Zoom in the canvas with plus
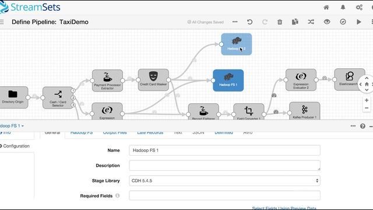Screen dimensions: 373x210 [x=367, y=100]
